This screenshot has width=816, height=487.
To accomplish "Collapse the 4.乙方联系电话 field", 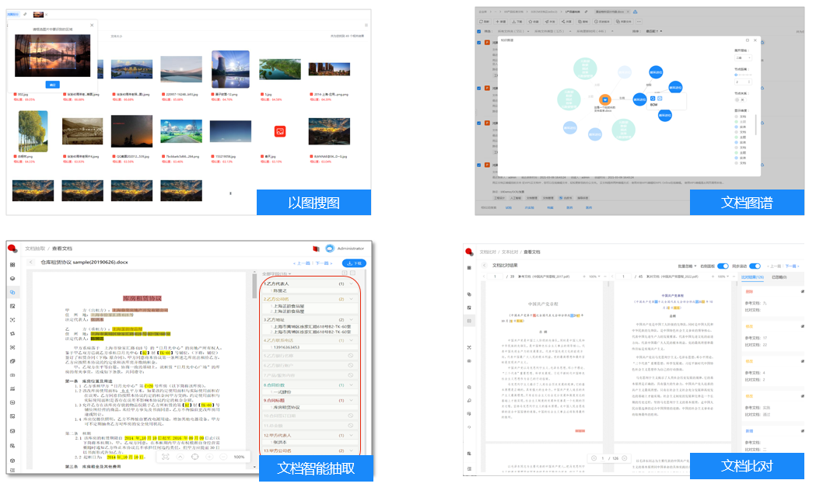I will click(x=352, y=340).
